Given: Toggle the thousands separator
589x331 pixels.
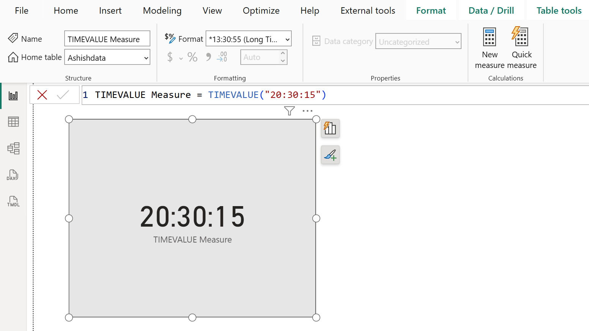Looking at the screenshot, I should click(208, 57).
